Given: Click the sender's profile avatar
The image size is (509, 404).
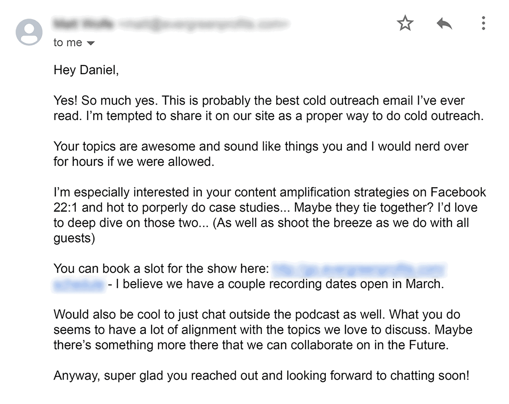Looking at the screenshot, I should [x=29, y=32].
